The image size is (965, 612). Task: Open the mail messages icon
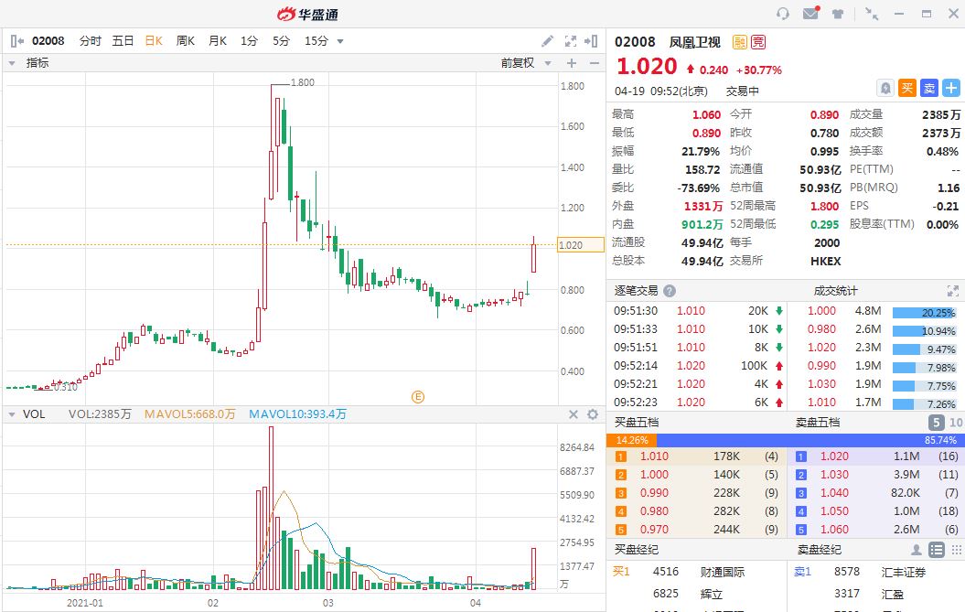811,13
